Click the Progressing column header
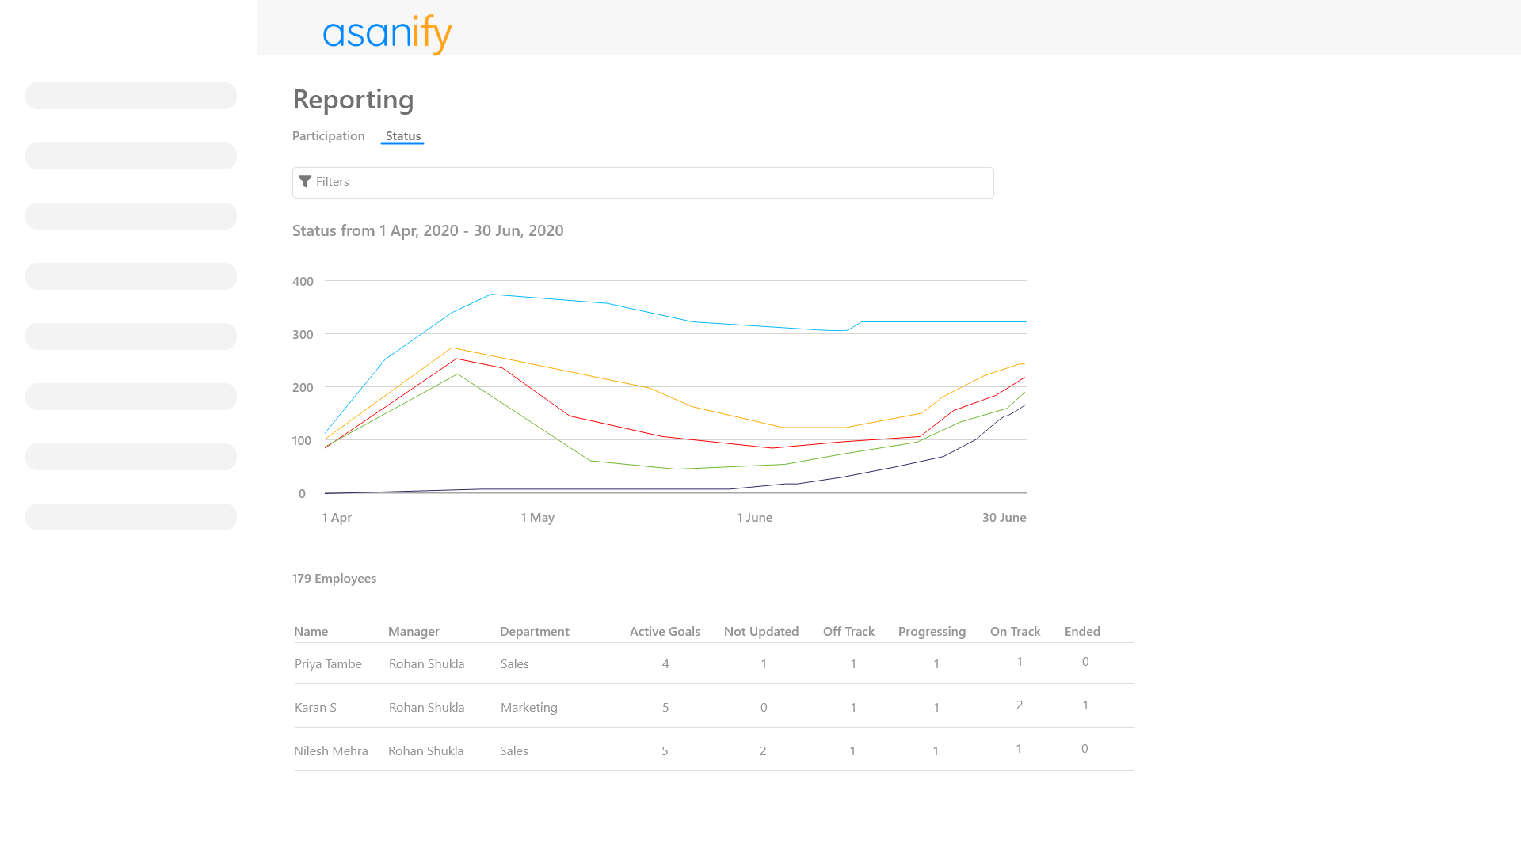The width and height of the screenshot is (1521, 855). click(932, 632)
